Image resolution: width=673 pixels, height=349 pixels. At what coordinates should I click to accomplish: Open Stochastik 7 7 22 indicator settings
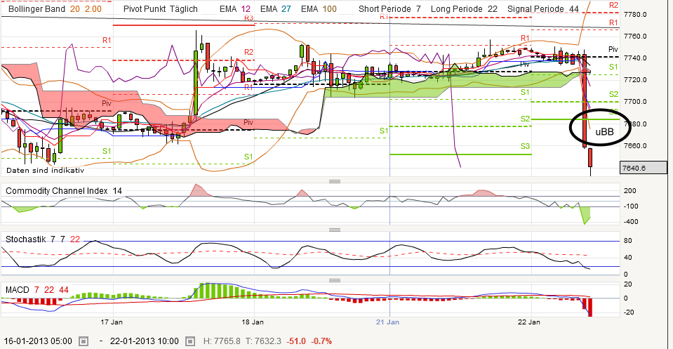pyautogui.click(x=43, y=239)
